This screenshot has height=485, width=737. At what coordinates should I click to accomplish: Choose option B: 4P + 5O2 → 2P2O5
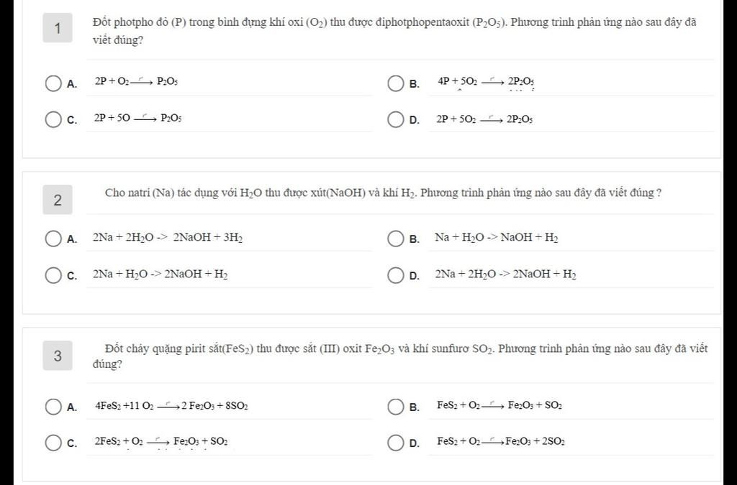(x=396, y=83)
